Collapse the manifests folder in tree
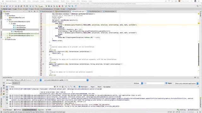Image resolution: width=202 pixels, height=113 pixels. [x=5, y=16]
